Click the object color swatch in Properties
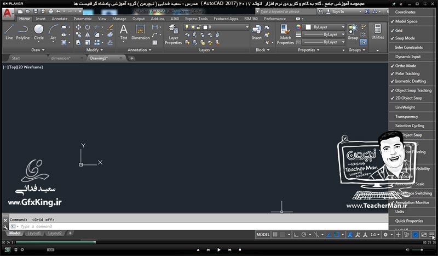This screenshot has width=438, height=256. click(x=308, y=27)
